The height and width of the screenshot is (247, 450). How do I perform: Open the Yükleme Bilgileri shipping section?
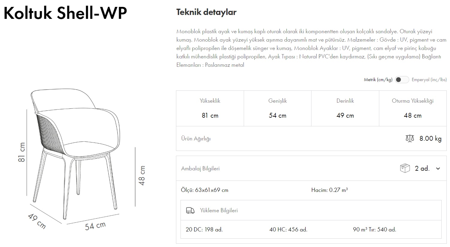coord(219,210)
